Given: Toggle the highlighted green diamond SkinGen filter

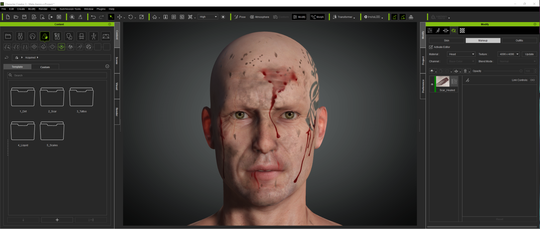Looking at the screenshot, I should [62, 47].
